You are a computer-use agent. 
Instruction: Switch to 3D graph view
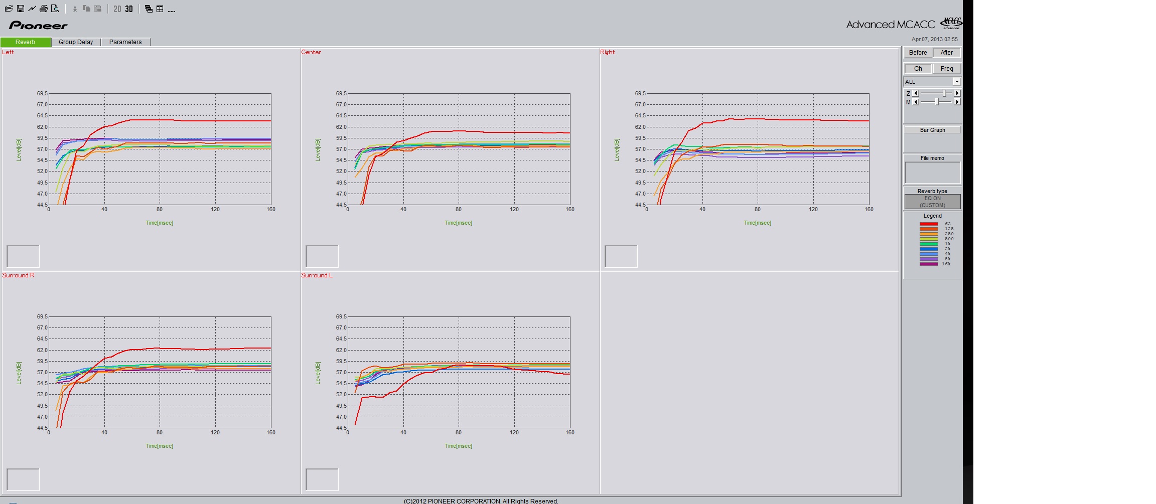[x=129, y=9]
